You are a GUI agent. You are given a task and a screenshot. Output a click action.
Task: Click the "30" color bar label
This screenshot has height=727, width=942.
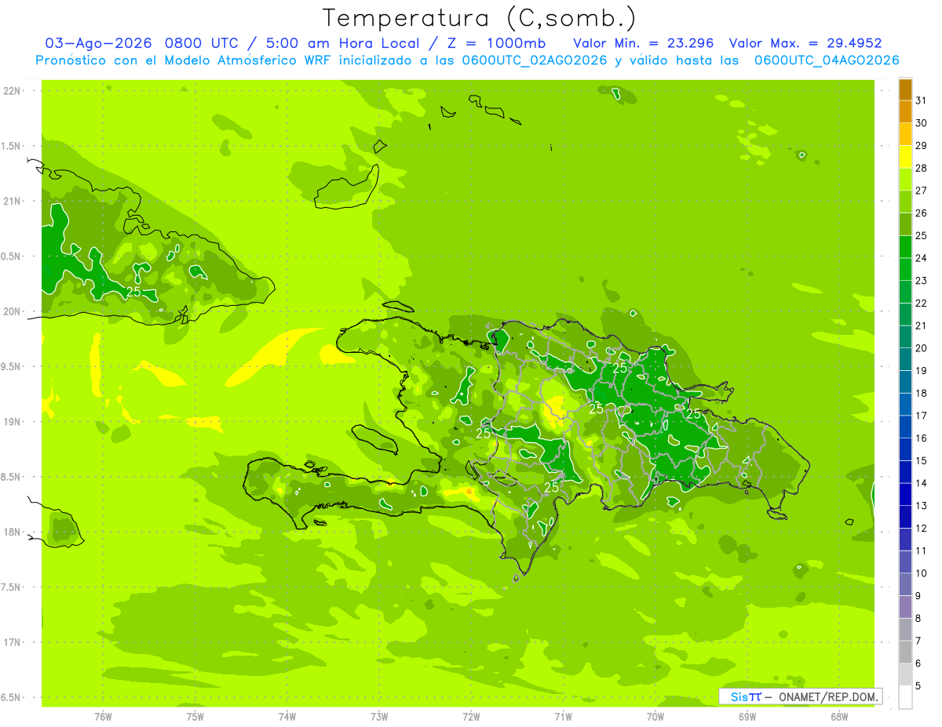point(922,123)
